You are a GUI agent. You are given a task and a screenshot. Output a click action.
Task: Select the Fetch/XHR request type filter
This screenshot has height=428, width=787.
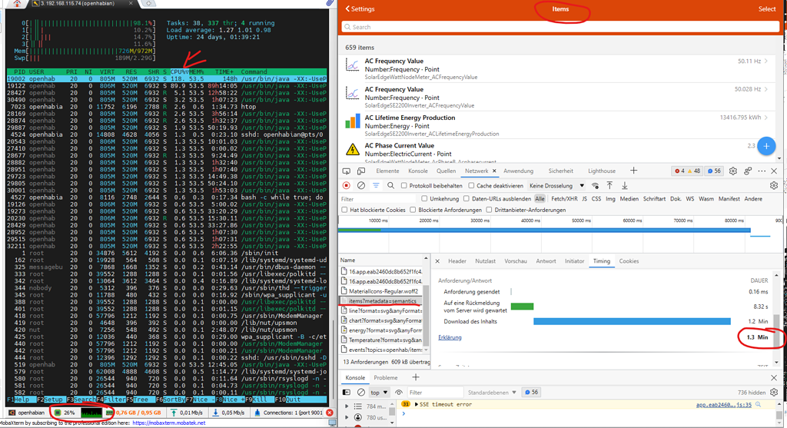click(564, 199)
